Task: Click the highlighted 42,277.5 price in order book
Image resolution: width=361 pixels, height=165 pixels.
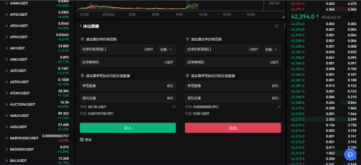Action: [x=298, y=119]
